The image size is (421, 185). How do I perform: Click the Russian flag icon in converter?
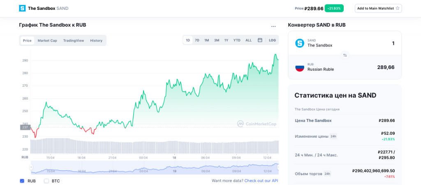[300, 67]
